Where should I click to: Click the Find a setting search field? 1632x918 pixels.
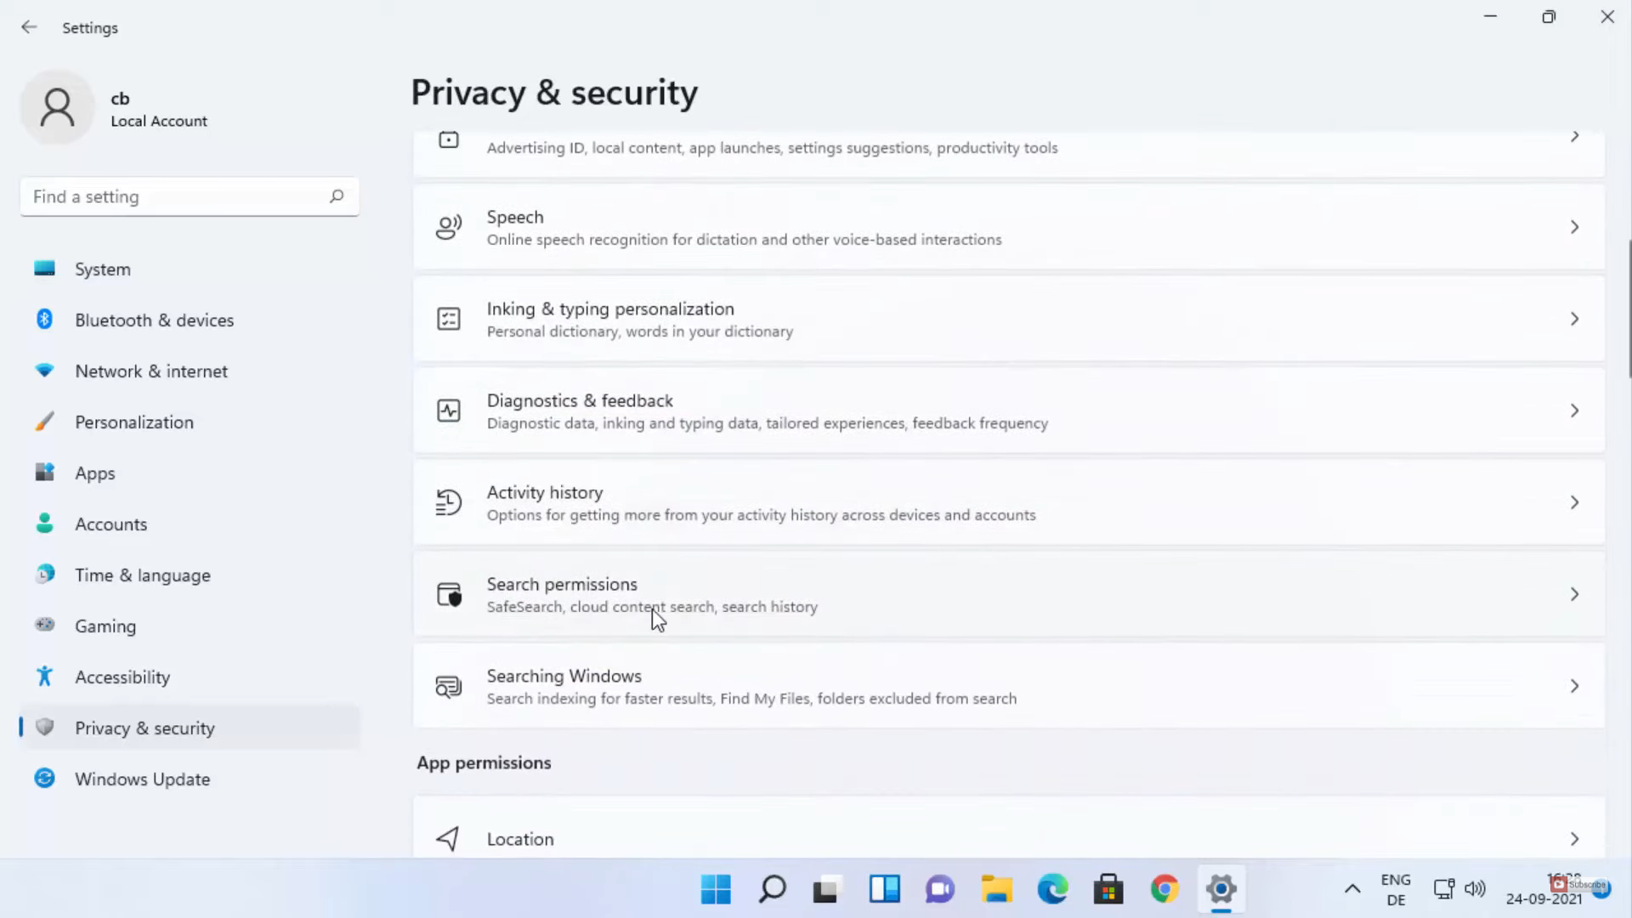pos(174,196)
